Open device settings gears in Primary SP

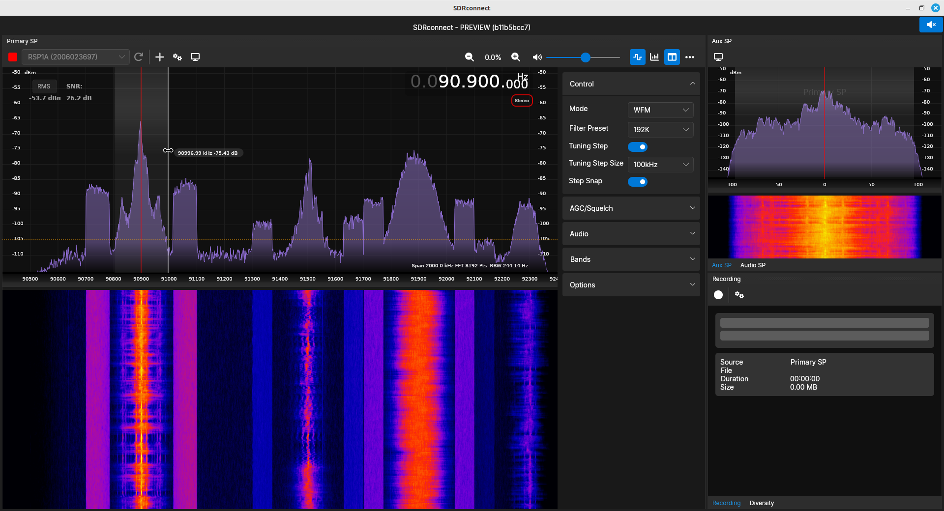177,57
